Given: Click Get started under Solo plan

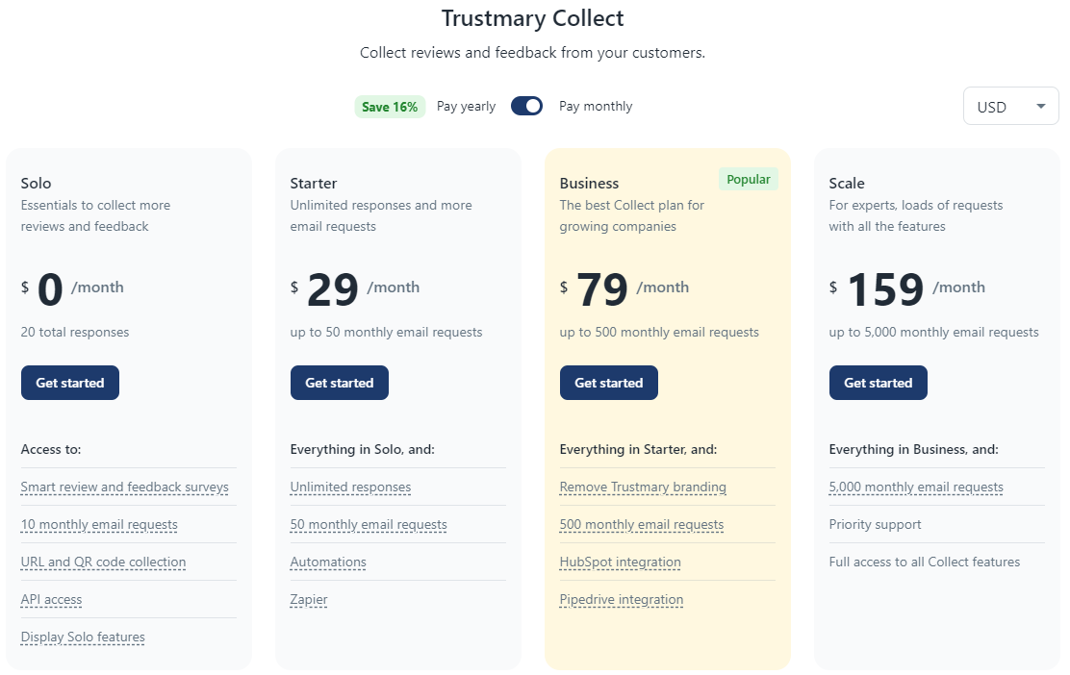Looking at the screenshot, I should pyautogui.click(x=70, y=383).
